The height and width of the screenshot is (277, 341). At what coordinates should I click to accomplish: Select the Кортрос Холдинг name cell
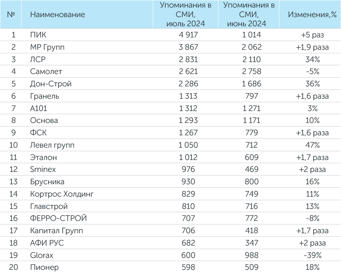coord(62,194)
